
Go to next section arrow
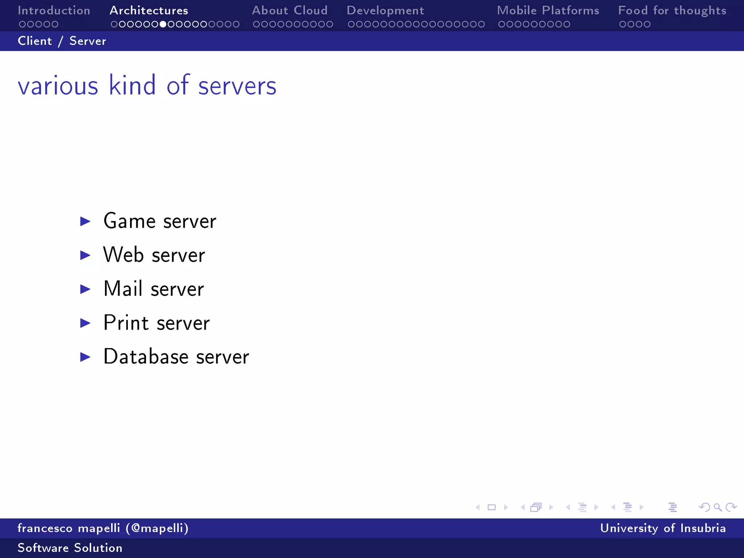[642, 507]
